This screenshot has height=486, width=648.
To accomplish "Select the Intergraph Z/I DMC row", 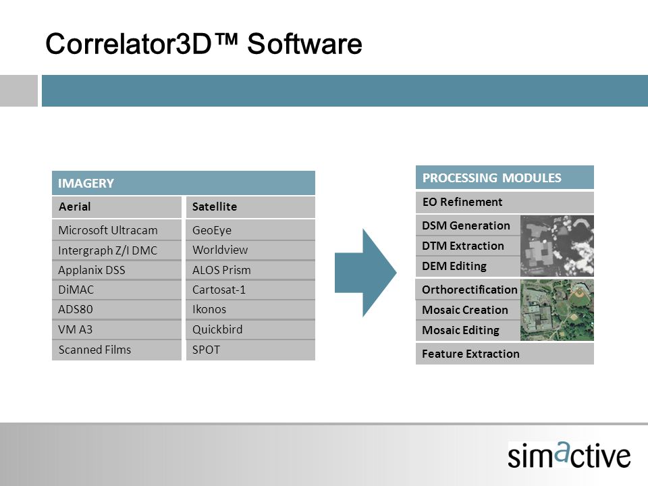I will 117,250.
